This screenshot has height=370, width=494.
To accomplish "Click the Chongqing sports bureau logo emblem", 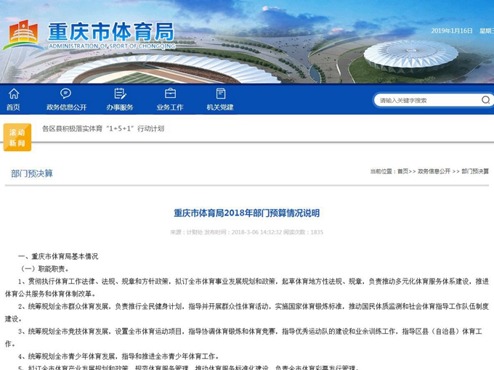I will pyautogui.click(x=23, y=36).
